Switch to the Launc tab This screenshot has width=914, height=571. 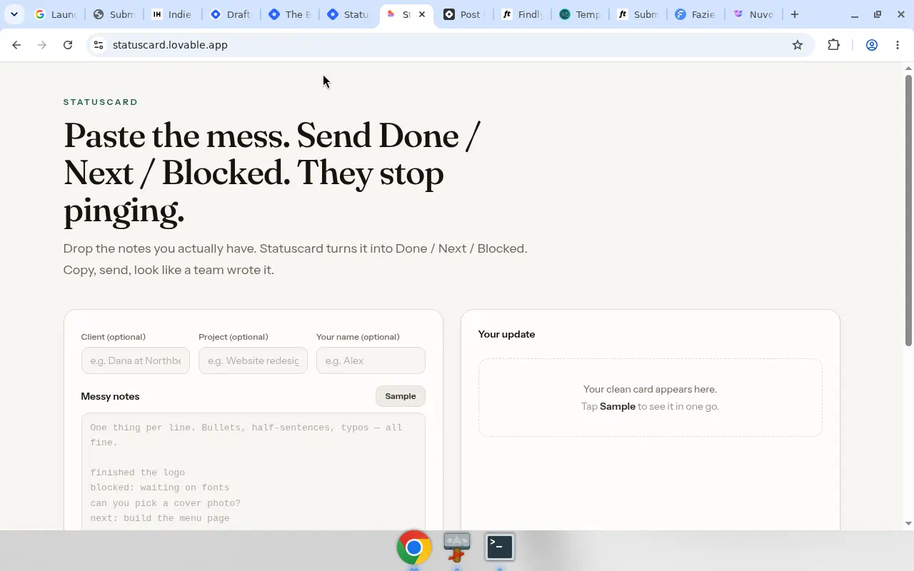(56, 14)
